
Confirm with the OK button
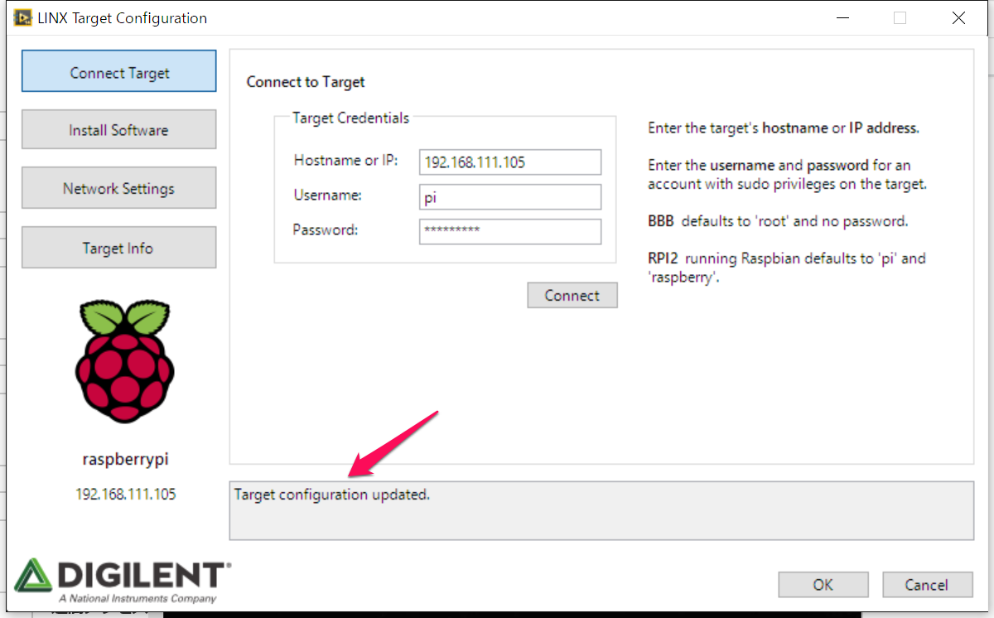[x=823, y=585]
